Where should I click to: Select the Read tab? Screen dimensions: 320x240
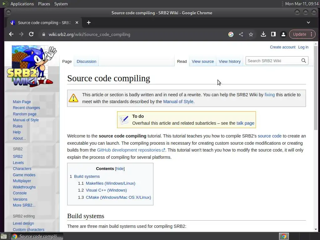182,62
